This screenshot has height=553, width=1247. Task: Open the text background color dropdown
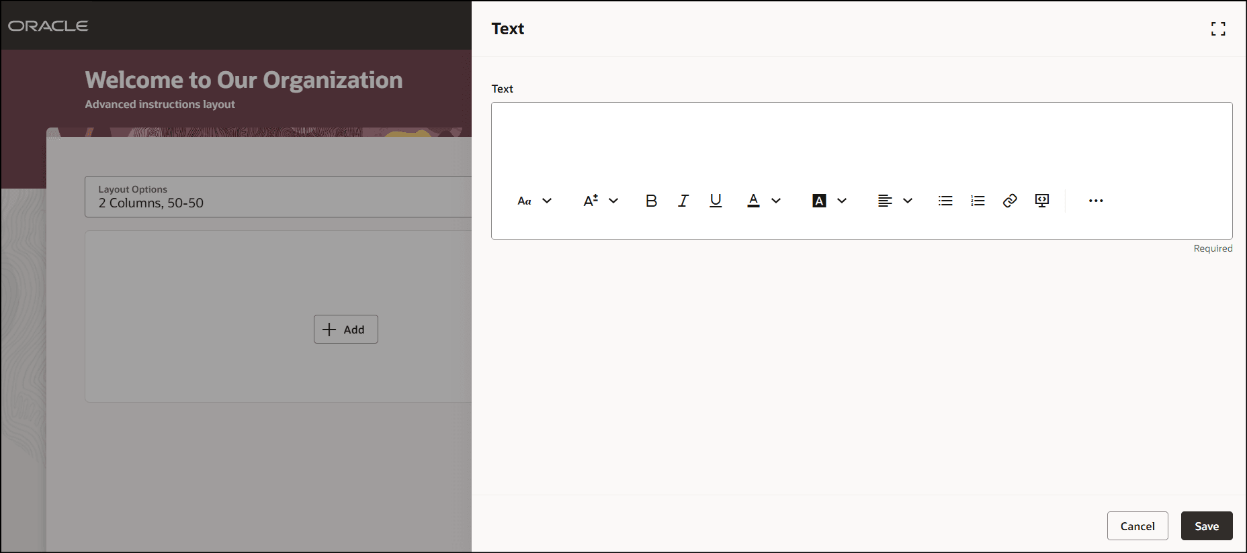tap(830, 201)
